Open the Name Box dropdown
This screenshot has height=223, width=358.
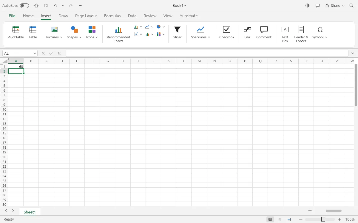pos(35,53)
